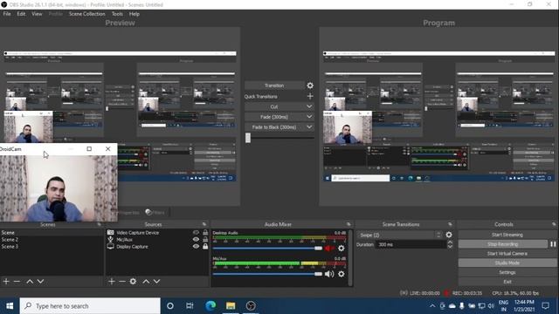Viewport: 559px width, 314px height.
Task: Open the notifications action center
Action: (545, 306)
